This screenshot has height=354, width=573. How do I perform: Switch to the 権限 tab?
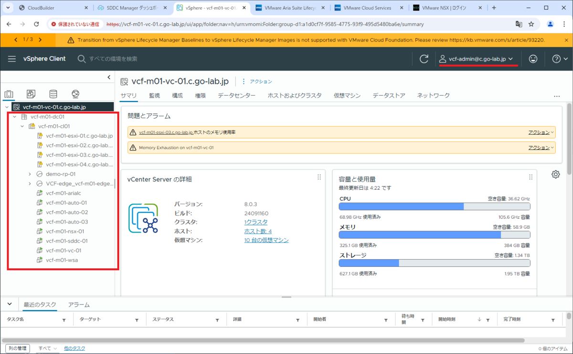pyautogui.click(x=200, y=95)
